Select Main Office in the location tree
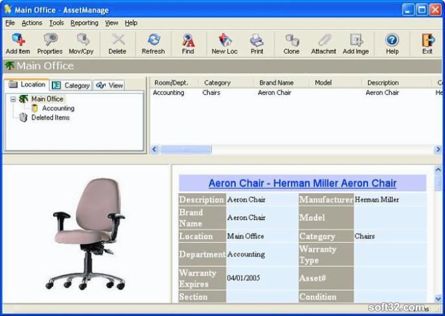Viewport: 445px width, 316px height. point(47,99)
